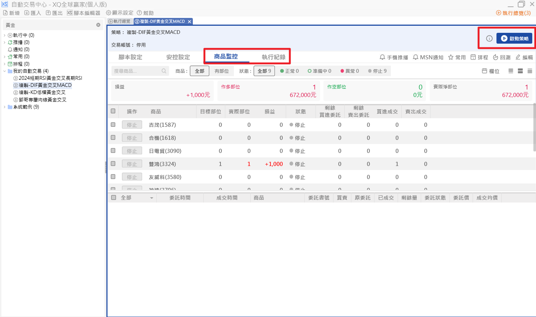Switch to the 腳本設定 tab

click(130, 57)
